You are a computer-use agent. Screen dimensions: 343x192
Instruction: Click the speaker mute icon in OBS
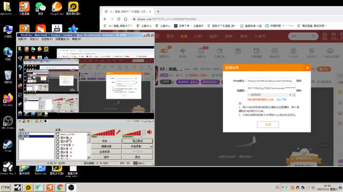coord(150,132)
